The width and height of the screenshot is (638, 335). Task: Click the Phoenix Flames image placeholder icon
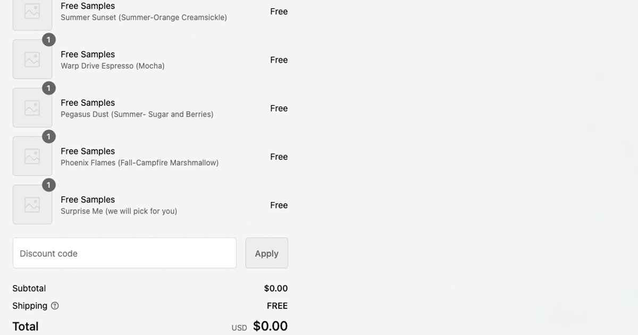[32, 156]
